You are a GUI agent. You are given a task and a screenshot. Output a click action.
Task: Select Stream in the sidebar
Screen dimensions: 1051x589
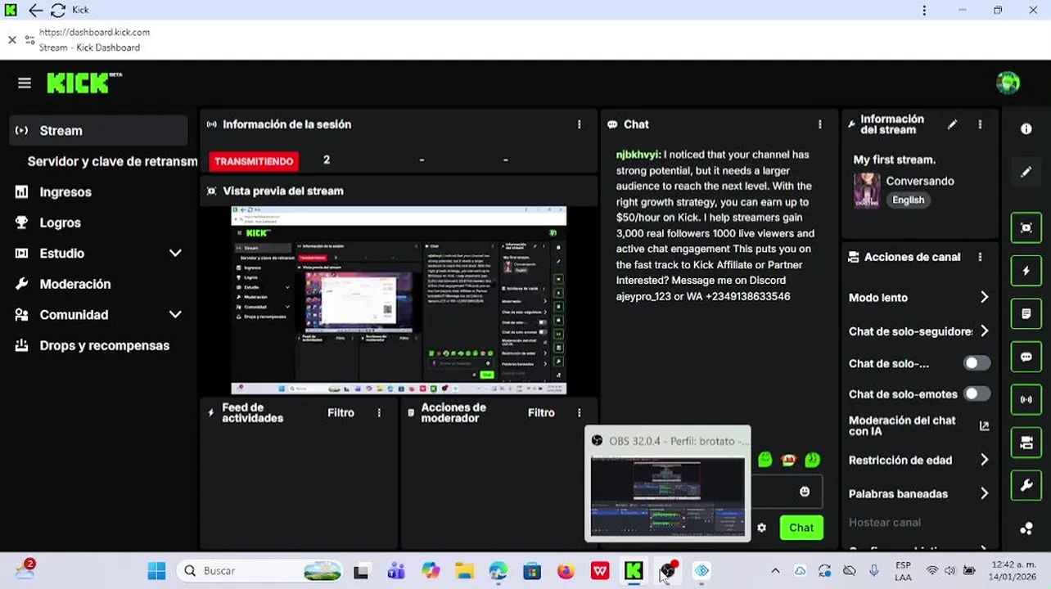click(99, 131)
